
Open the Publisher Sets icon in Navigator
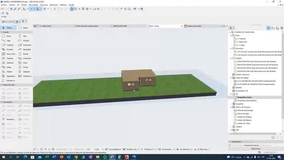tap(282, 28)
